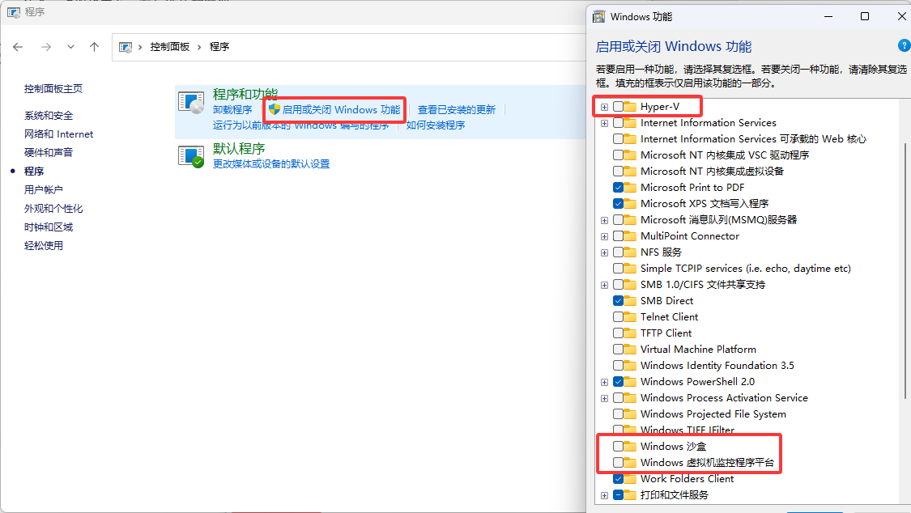
Task: Click the Hyper-V folder icon
Action: [x=630, y=107]
